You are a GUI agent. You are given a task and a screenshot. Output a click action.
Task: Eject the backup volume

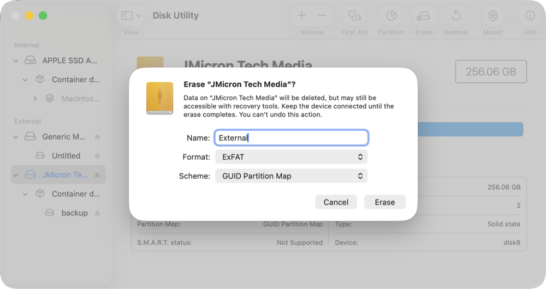pyautogui.click(x=97, y=213)
